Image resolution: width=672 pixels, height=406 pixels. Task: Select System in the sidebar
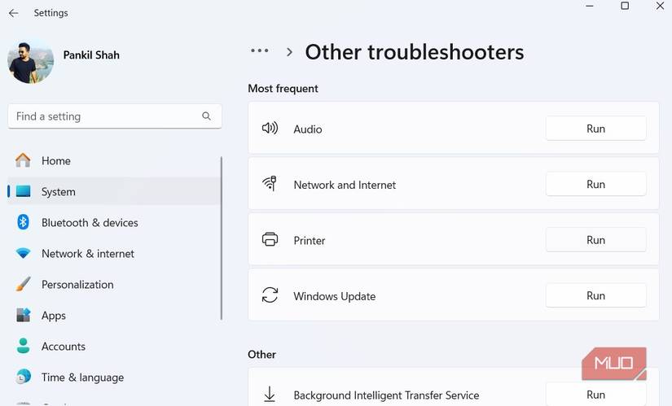tap(59, 192)
